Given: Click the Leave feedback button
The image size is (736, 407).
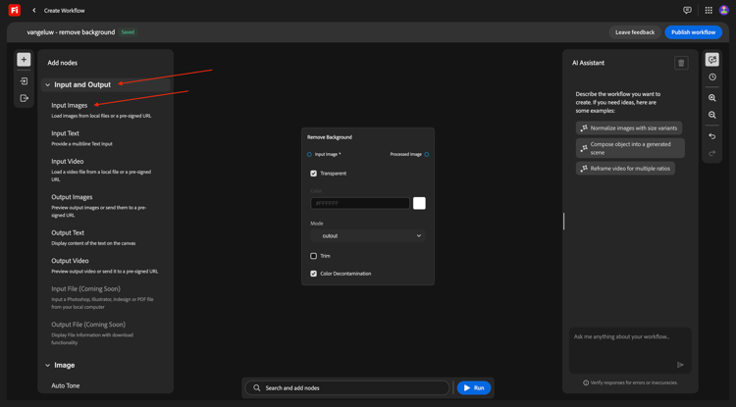Looking at the screenshot, I should 635,32.
